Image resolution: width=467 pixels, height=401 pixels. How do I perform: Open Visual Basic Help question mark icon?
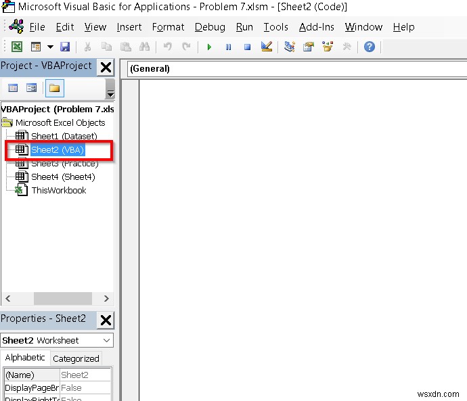[370, 47]
